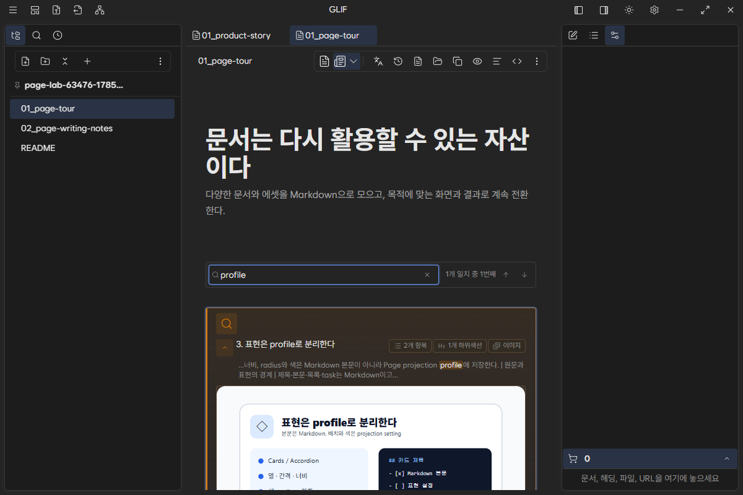This screenshot has height=495, width=743.
Task: Click the highlighted profile match in snippet
Action: click(451, 365)
